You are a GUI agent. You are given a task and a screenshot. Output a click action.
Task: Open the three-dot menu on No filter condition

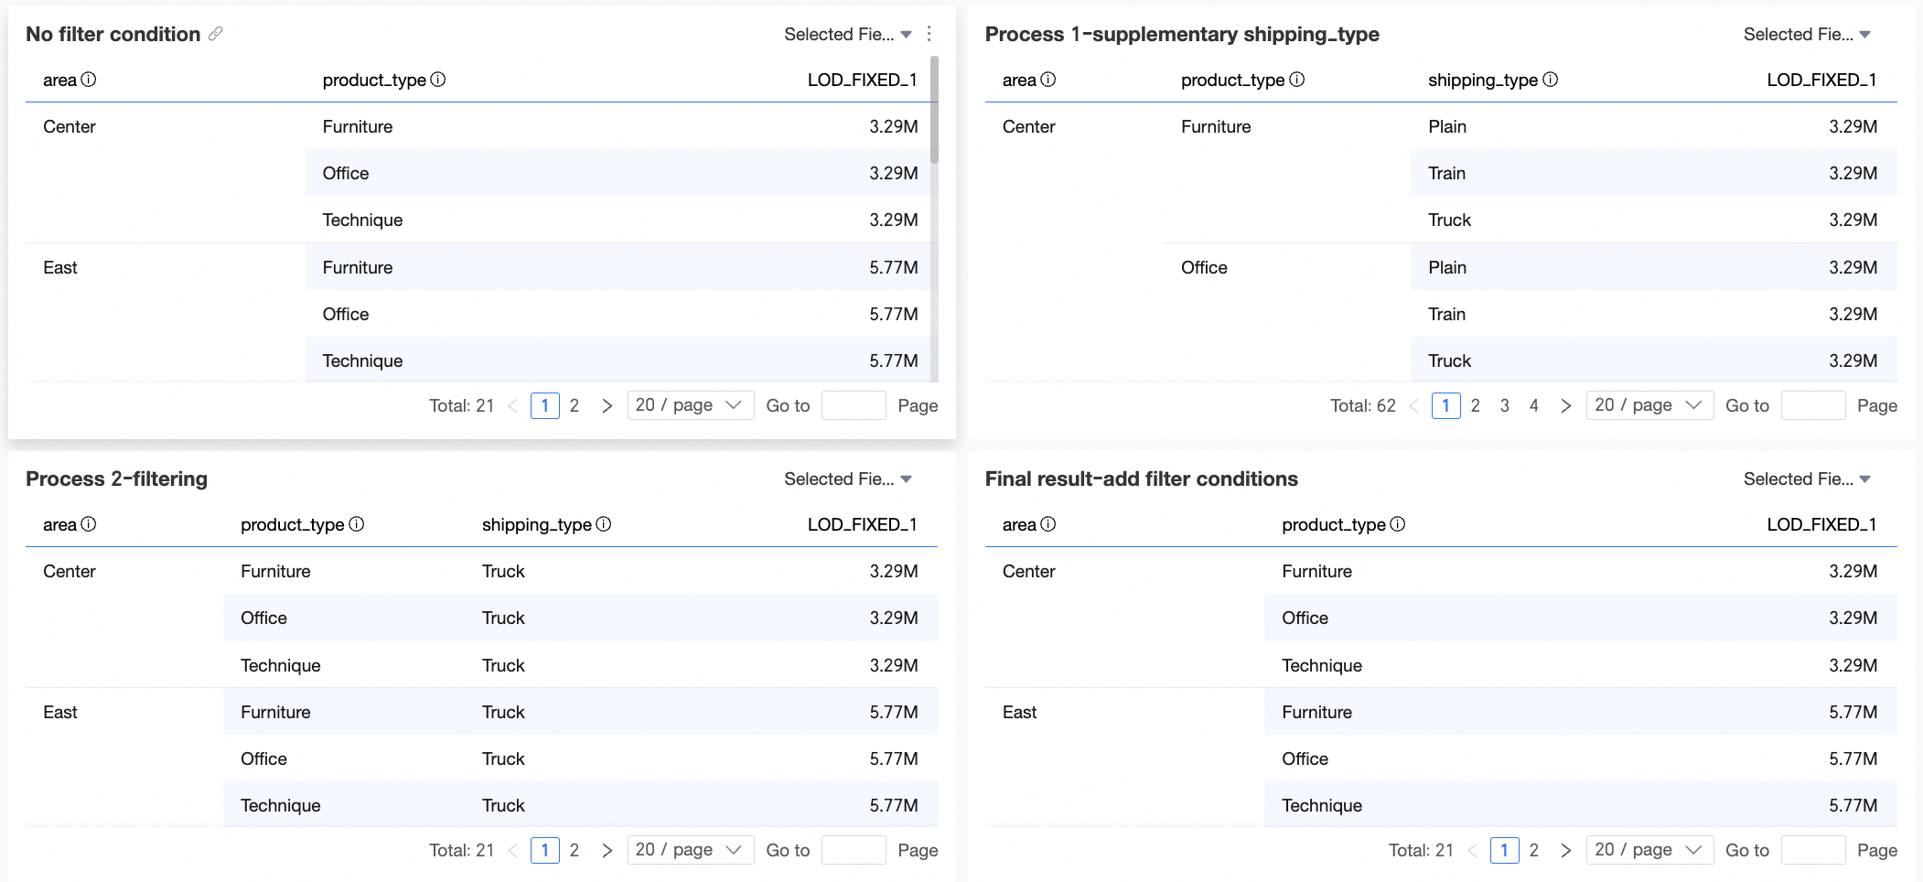click(x=929, y=34)
